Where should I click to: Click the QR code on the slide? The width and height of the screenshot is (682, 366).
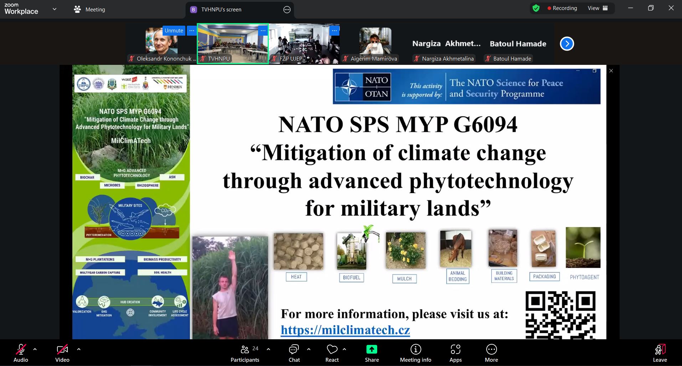(x=560, y=315)
